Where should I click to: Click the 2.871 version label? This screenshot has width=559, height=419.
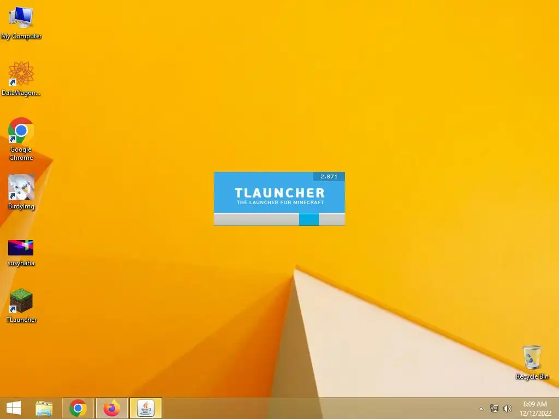(x=329, y=176)
